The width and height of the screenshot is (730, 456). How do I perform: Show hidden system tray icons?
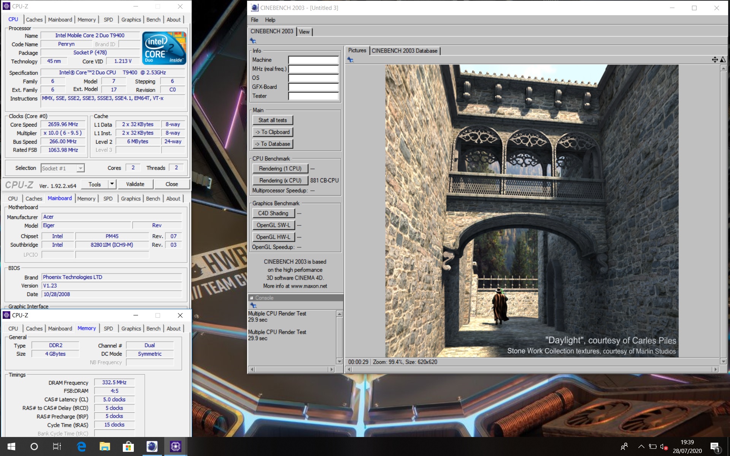click(641, 446)
